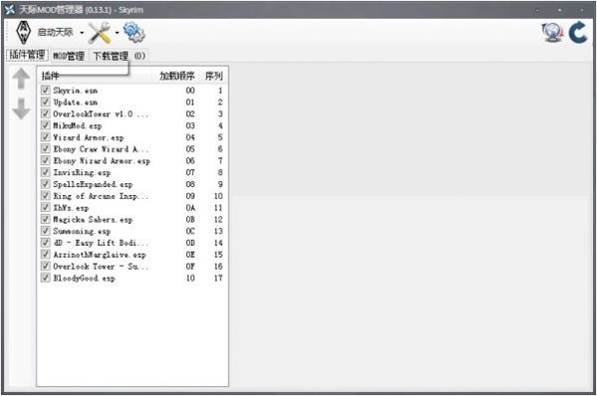Switch to the MOD管理 tab
This screenshot has width=597, height=396.
[69, 56]
